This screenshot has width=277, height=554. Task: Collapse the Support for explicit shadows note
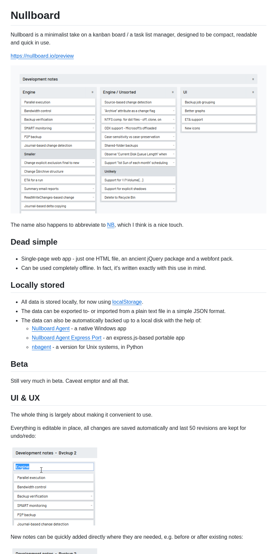tap(173, 188)
